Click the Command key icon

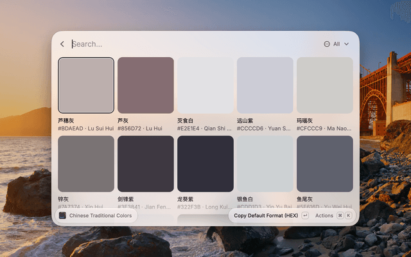(340, 216)
